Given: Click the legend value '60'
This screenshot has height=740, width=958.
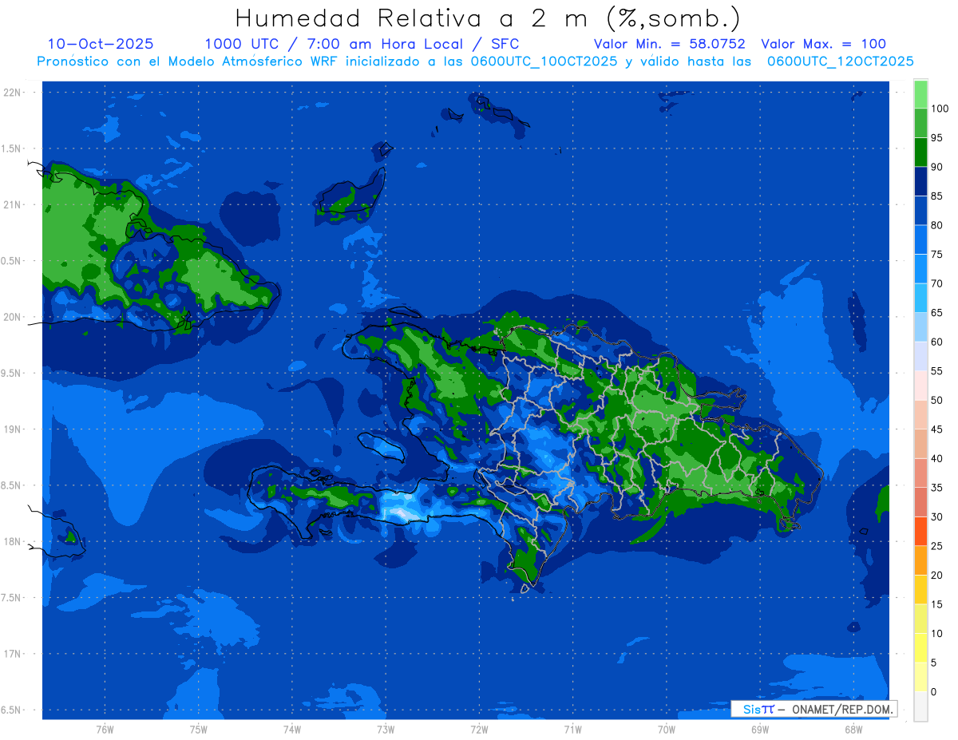Looking at the screenshot, I should (936, 342).
